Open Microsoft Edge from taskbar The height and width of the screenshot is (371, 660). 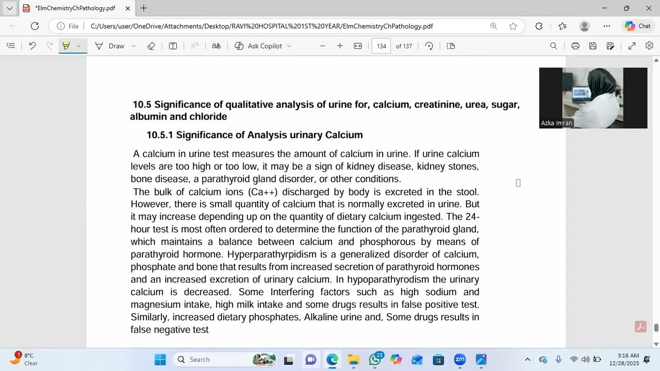pyautogui.click(x=332, y=360)
